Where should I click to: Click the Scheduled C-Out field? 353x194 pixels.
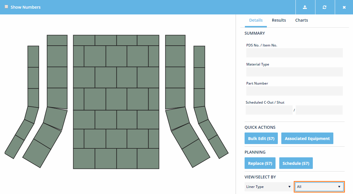coord(269,110)
